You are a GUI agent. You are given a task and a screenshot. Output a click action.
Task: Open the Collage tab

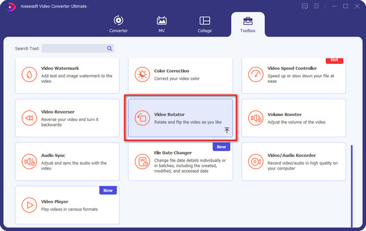(205, 24)
